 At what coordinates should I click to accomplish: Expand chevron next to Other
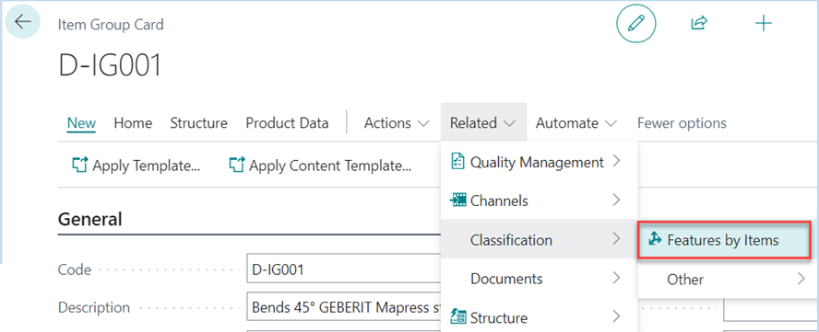click(801, 279)
